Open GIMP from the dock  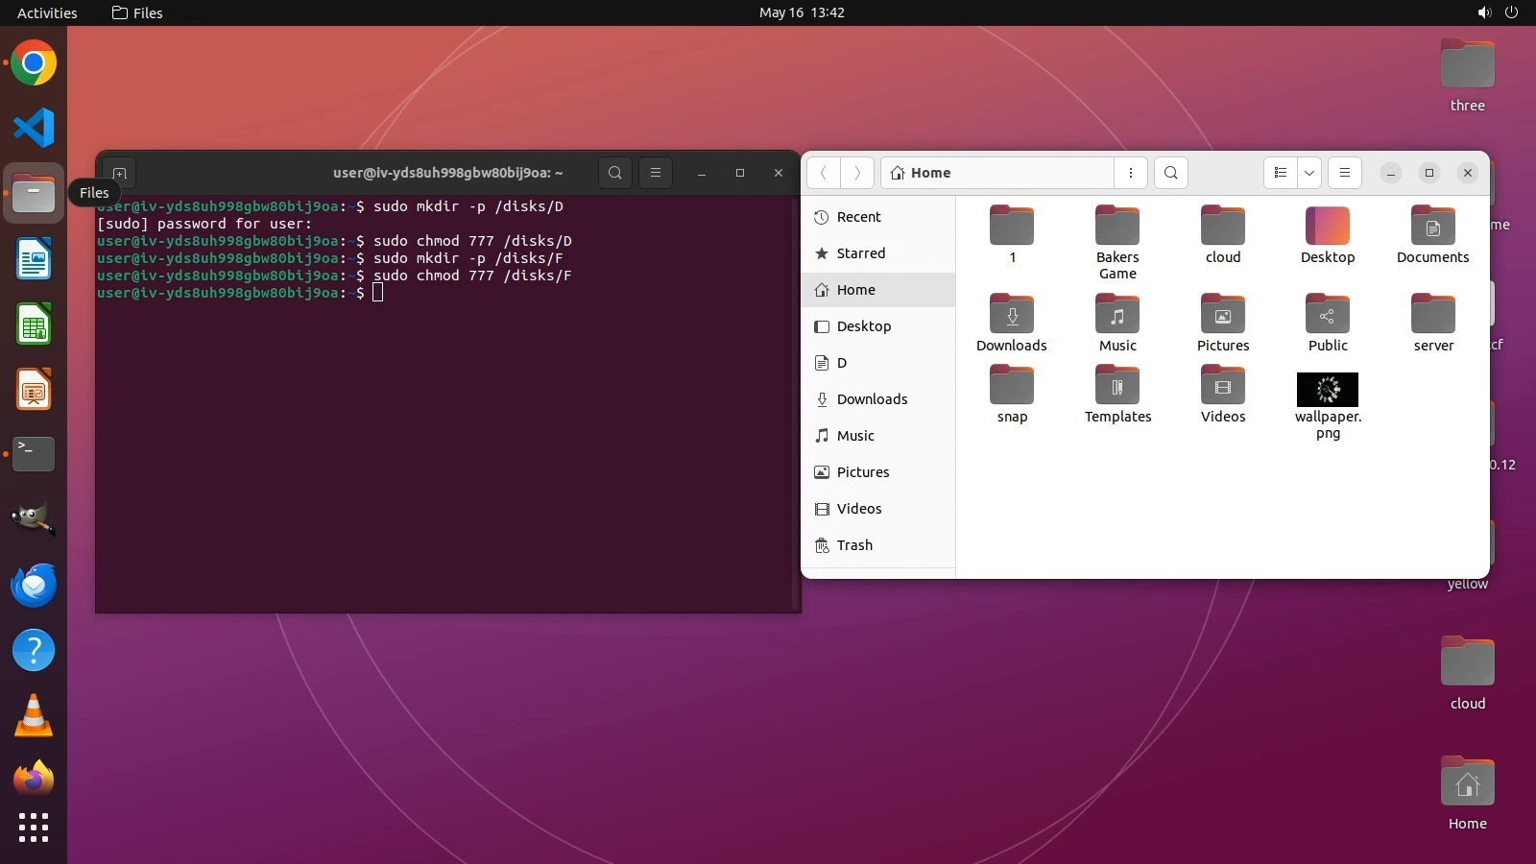34,519
